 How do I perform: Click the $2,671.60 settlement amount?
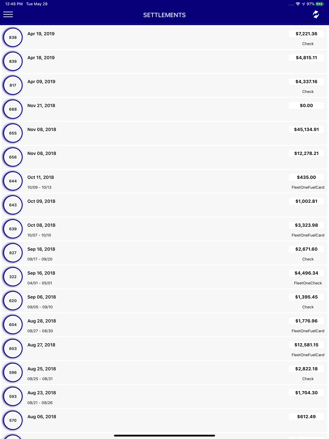(306, 249)
